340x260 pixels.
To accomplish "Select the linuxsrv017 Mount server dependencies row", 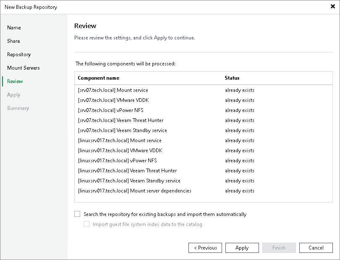I will coord(204,191).
